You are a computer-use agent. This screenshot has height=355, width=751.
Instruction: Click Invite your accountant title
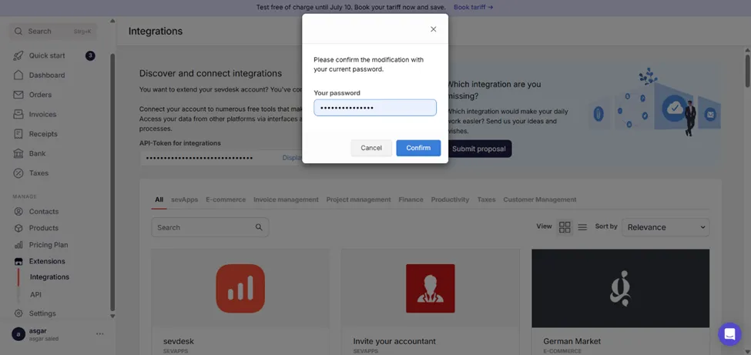coord(394,341)
